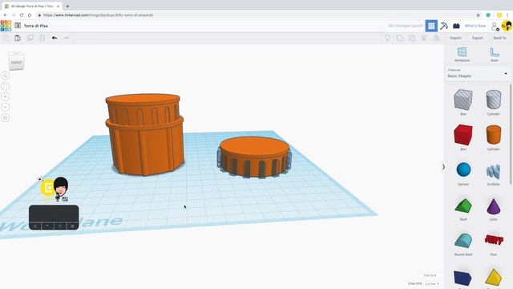Click the invite collaborator person icon

495,26
